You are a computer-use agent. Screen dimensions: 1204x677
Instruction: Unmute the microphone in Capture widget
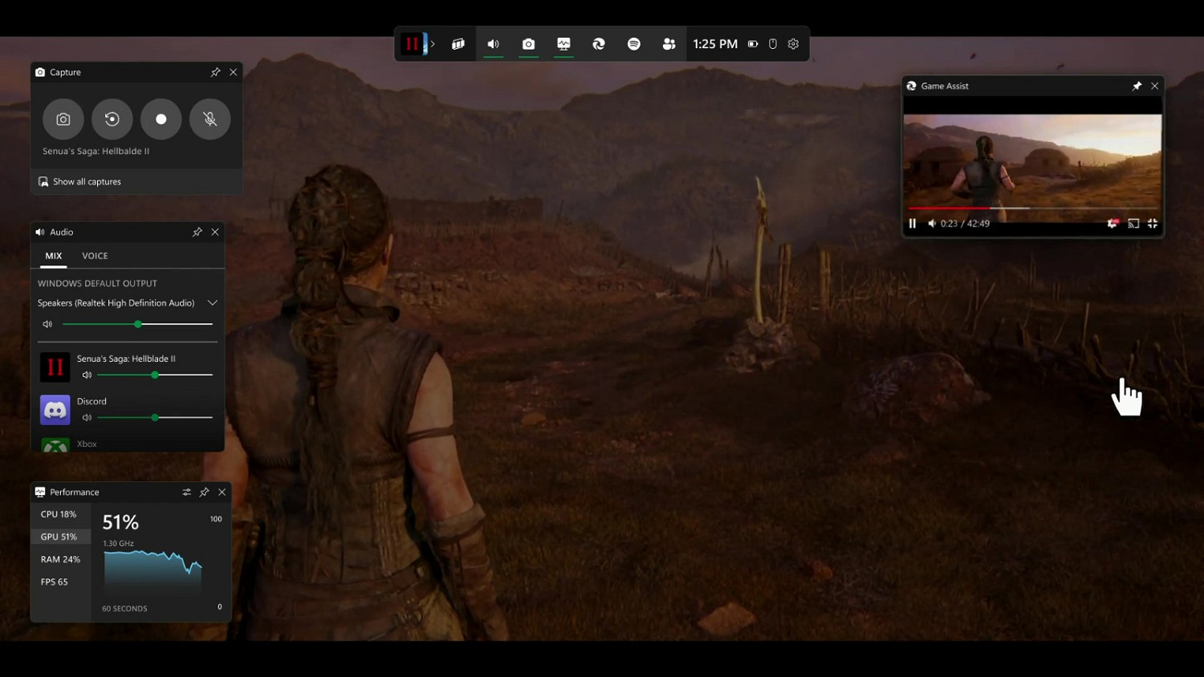click(x=210, y=120)
